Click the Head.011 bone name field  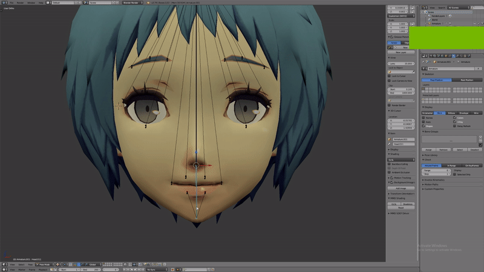tap(404, 144)
